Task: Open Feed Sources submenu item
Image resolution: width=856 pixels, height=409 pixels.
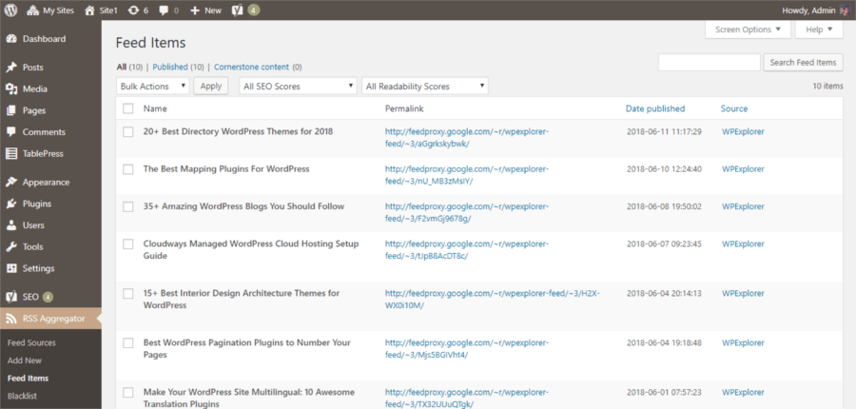Action: coord(31,343)
